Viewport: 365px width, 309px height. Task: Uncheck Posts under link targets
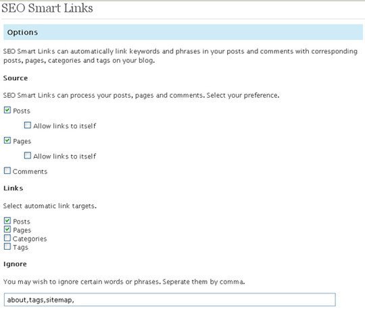(7, 221)
